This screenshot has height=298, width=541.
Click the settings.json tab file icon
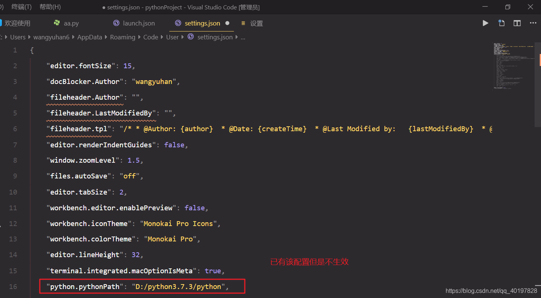click(x=178, y=23)
